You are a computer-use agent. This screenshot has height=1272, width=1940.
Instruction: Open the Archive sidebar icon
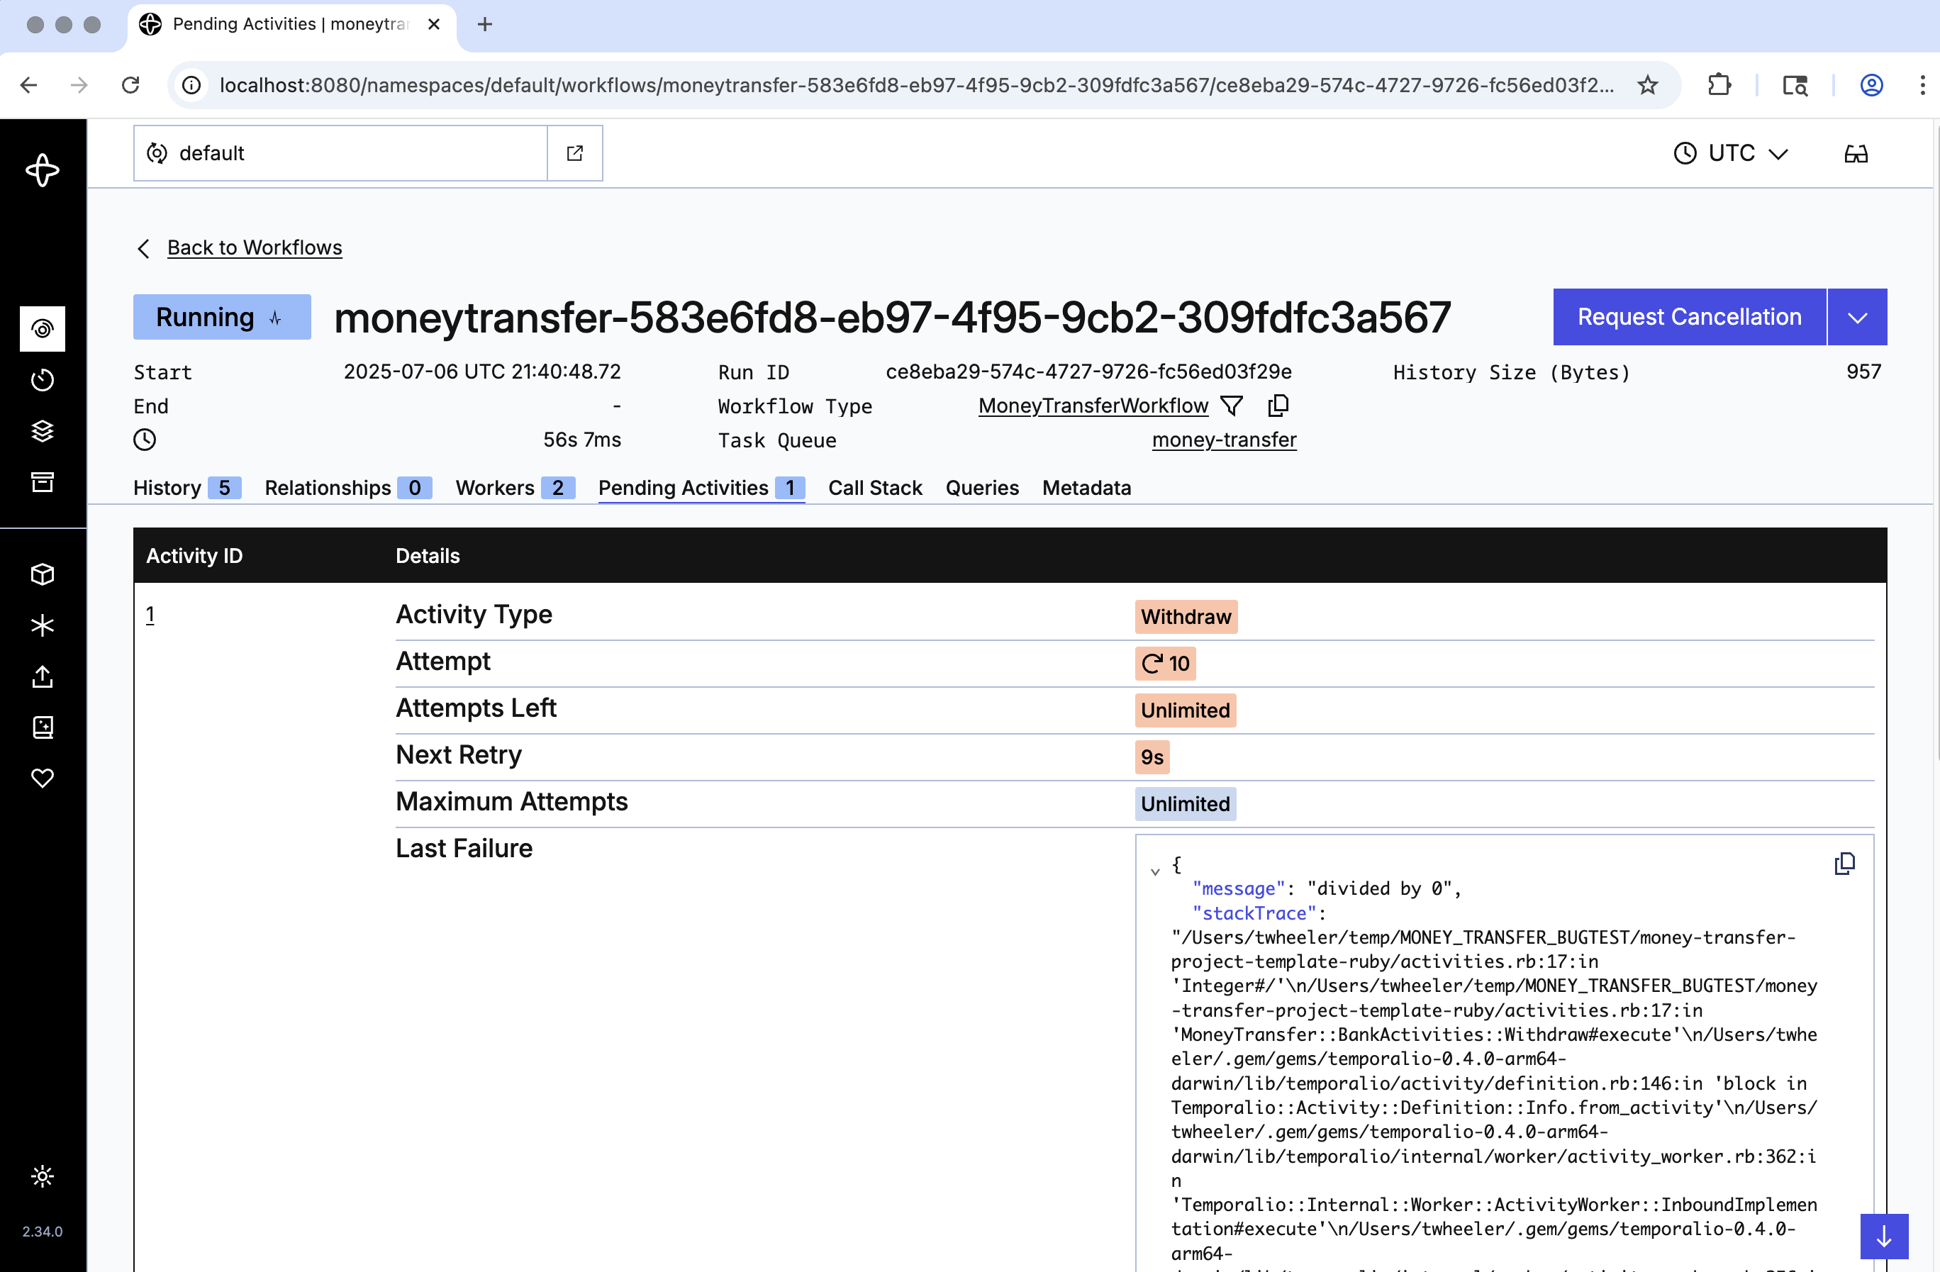[x=43, y=481]
